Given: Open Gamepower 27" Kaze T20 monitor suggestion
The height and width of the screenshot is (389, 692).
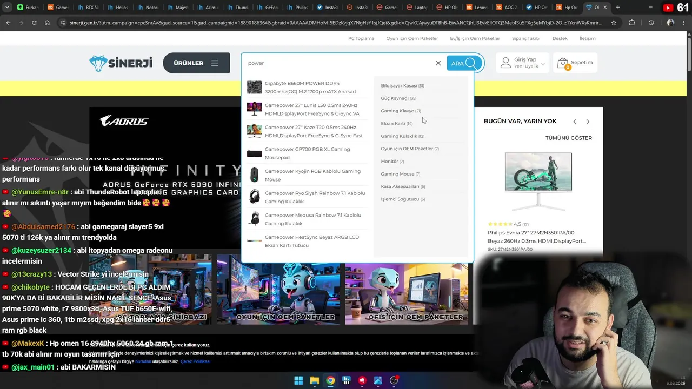Looking at the screenshot, I should (307, 131).
